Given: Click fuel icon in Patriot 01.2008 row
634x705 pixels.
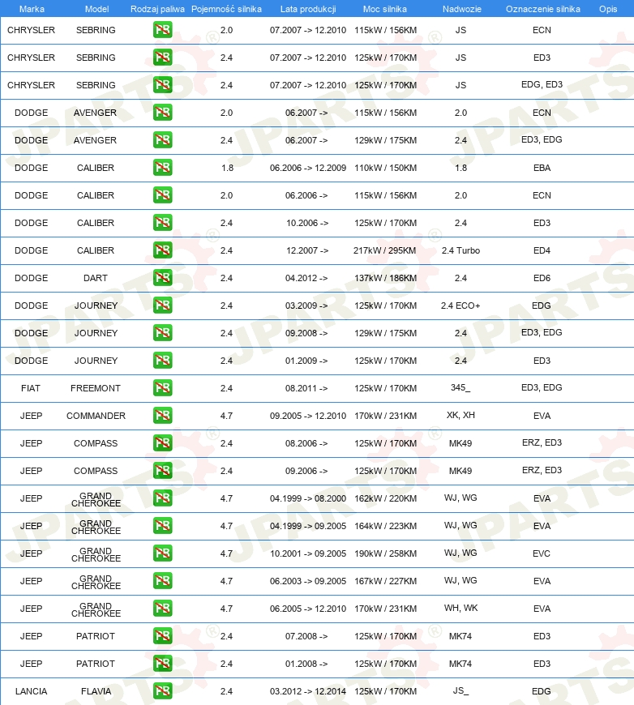Looking at the screenshot, I should (x=162, y=663).
